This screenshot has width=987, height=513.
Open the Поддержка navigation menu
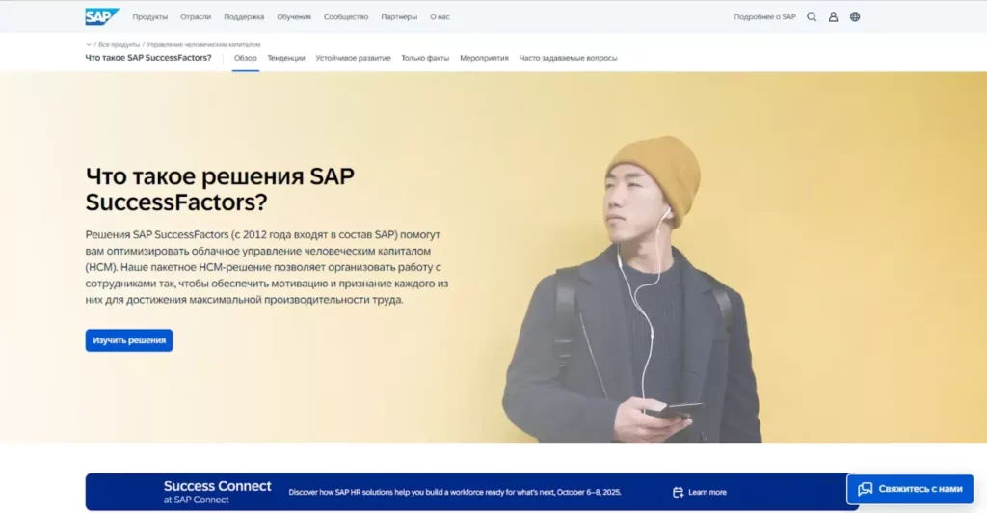point(244,16)
